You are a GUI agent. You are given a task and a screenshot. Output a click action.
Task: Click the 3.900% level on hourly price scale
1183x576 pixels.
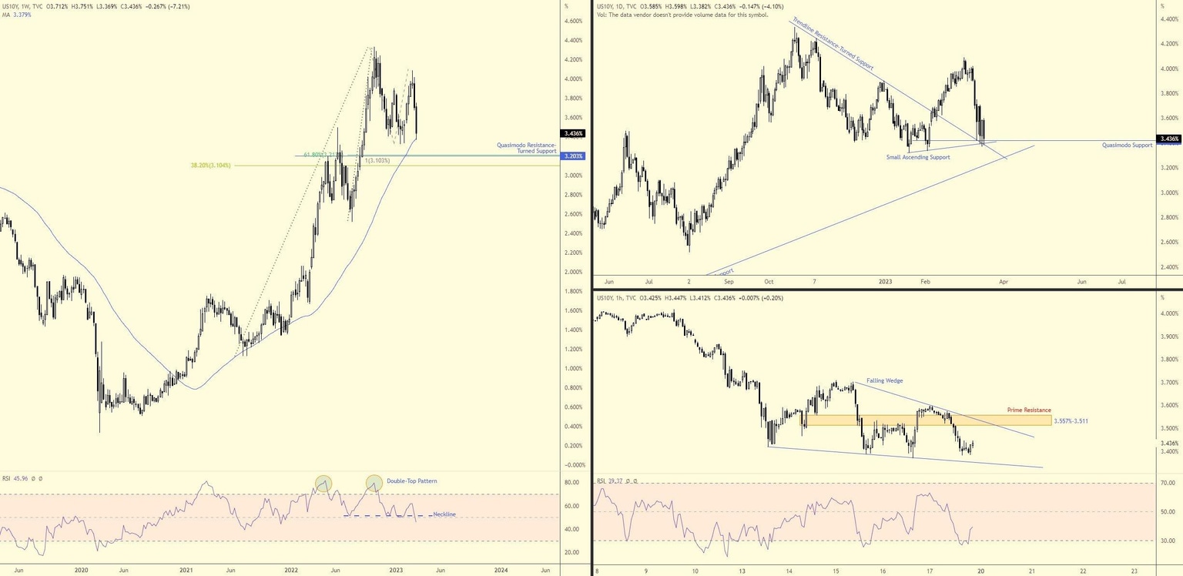1168,337
